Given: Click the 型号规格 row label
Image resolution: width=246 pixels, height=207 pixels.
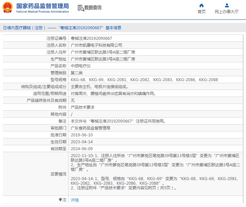Looking at the screenshot, I should pyautogui.click(x=58, y=80).
